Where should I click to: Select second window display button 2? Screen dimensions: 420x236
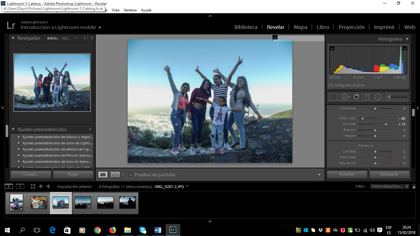pyautogui.click(x=20, y=186)
